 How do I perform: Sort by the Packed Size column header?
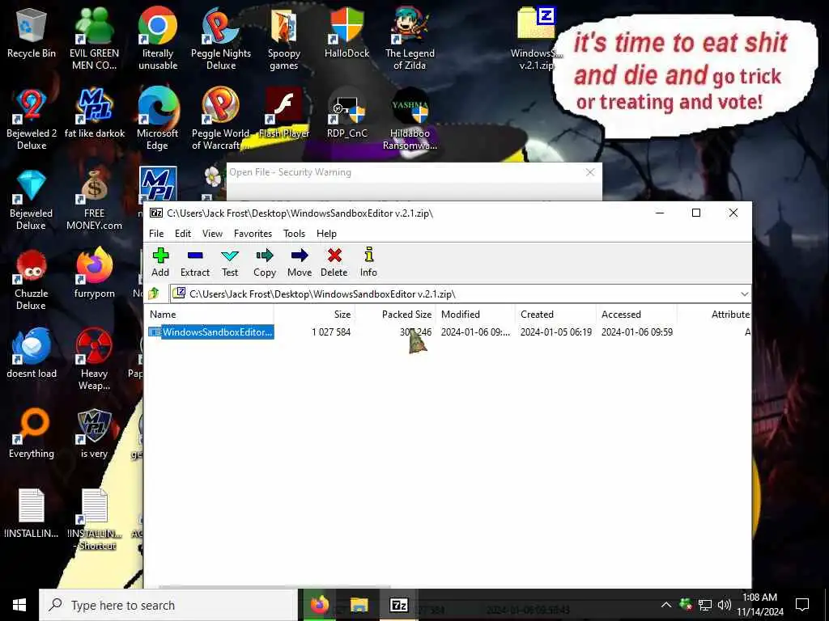(x=395, y=315)
